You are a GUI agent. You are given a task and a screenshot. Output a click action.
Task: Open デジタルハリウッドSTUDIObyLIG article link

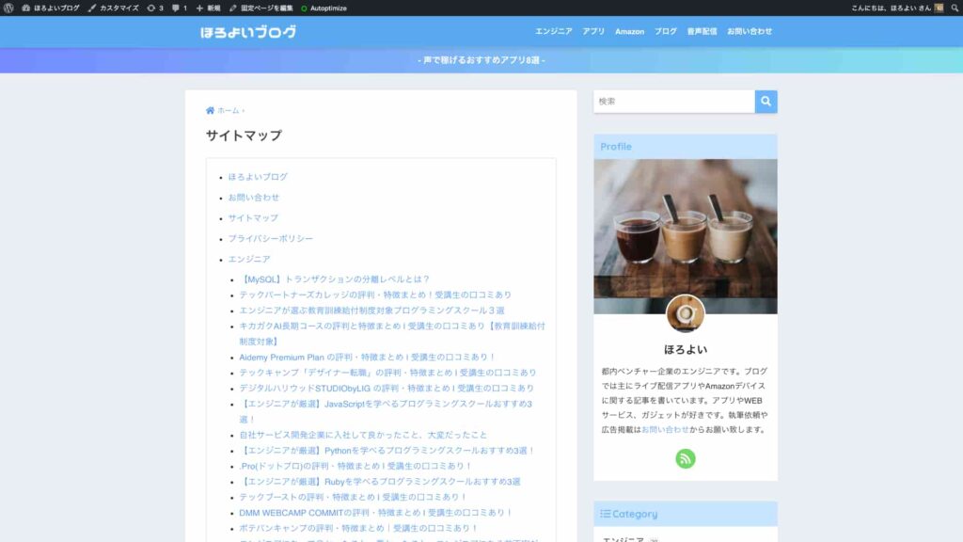click(387, 389)
